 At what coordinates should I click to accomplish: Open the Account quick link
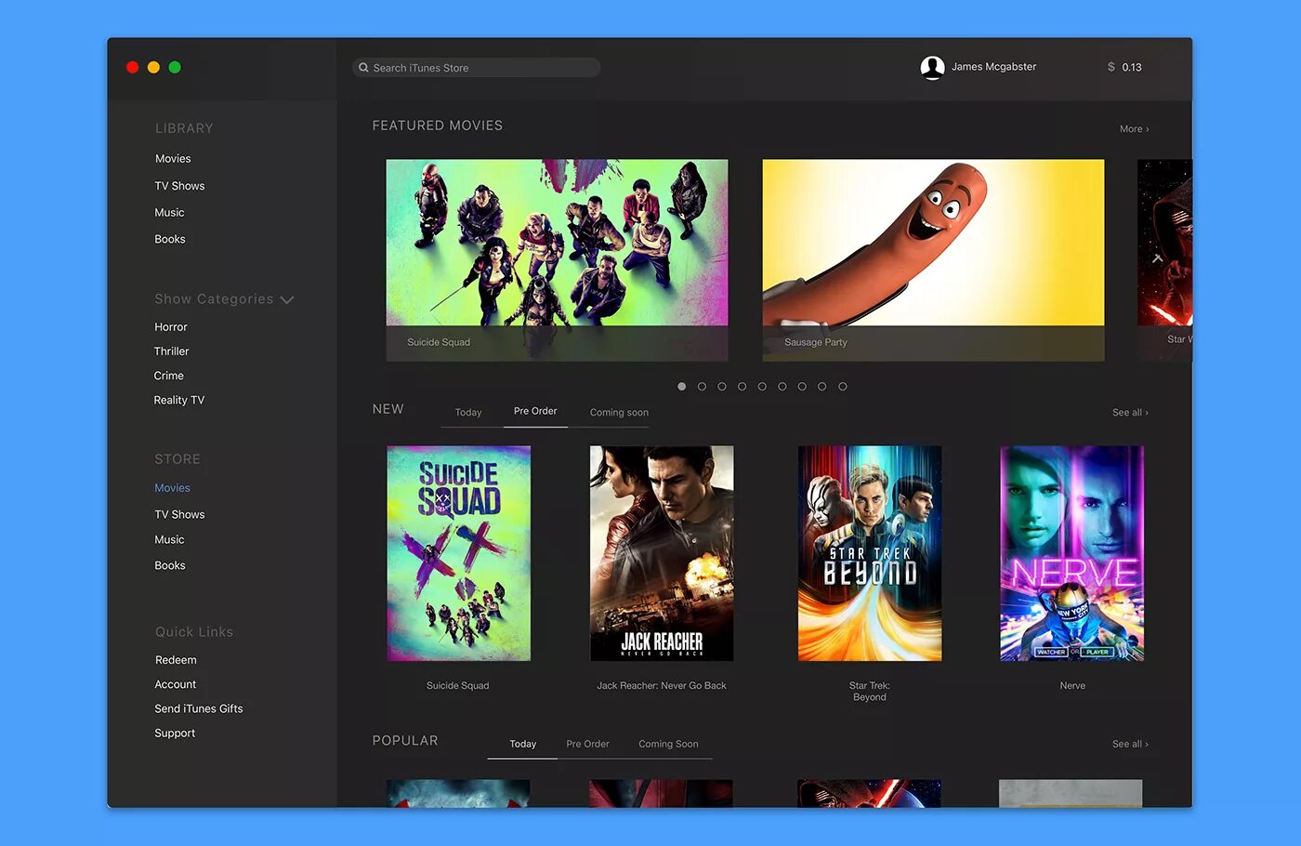[x=176, y=684]
